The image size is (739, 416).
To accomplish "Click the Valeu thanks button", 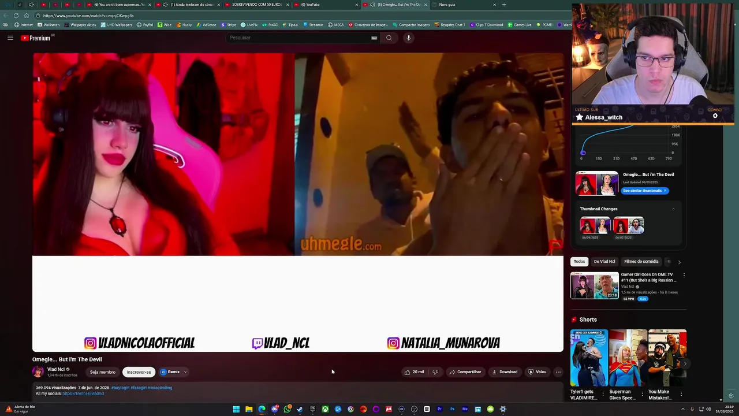I will [x=537, y=372].
